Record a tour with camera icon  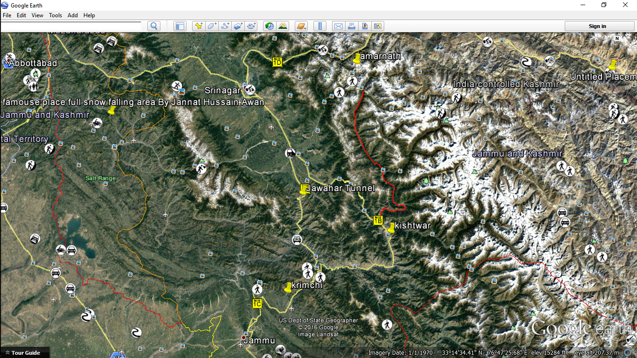(251, 26)
